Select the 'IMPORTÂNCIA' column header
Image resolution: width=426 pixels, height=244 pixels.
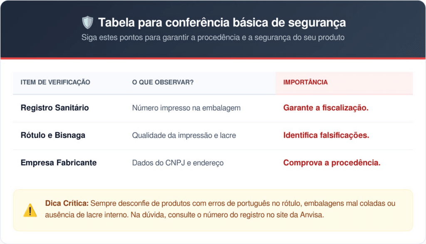click(x=305, y=82)
